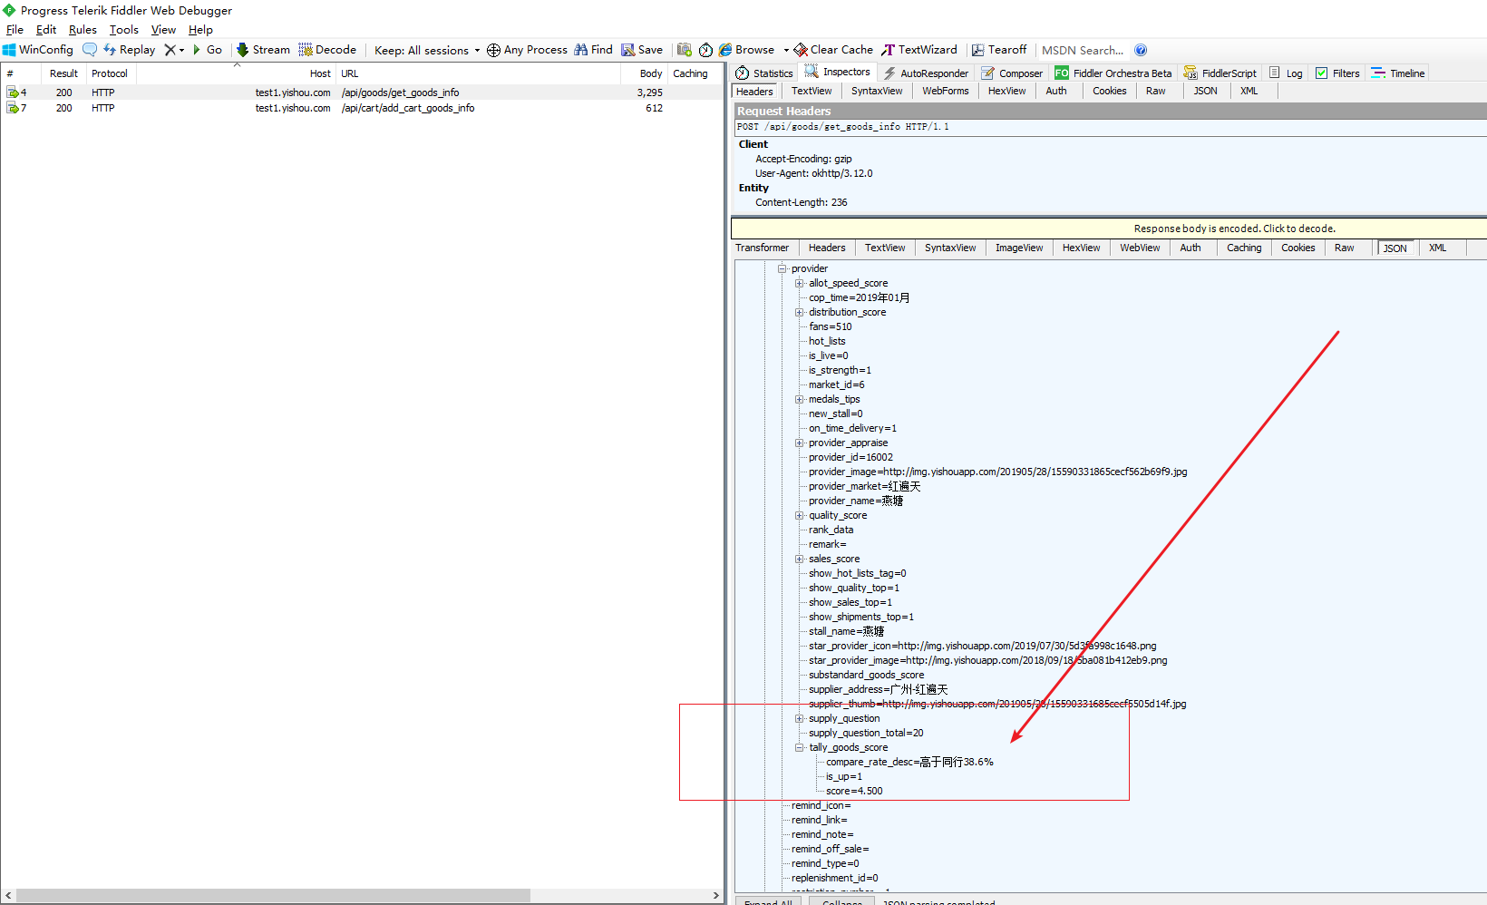Collapse the tally_goods_score node

coord(800,747)
